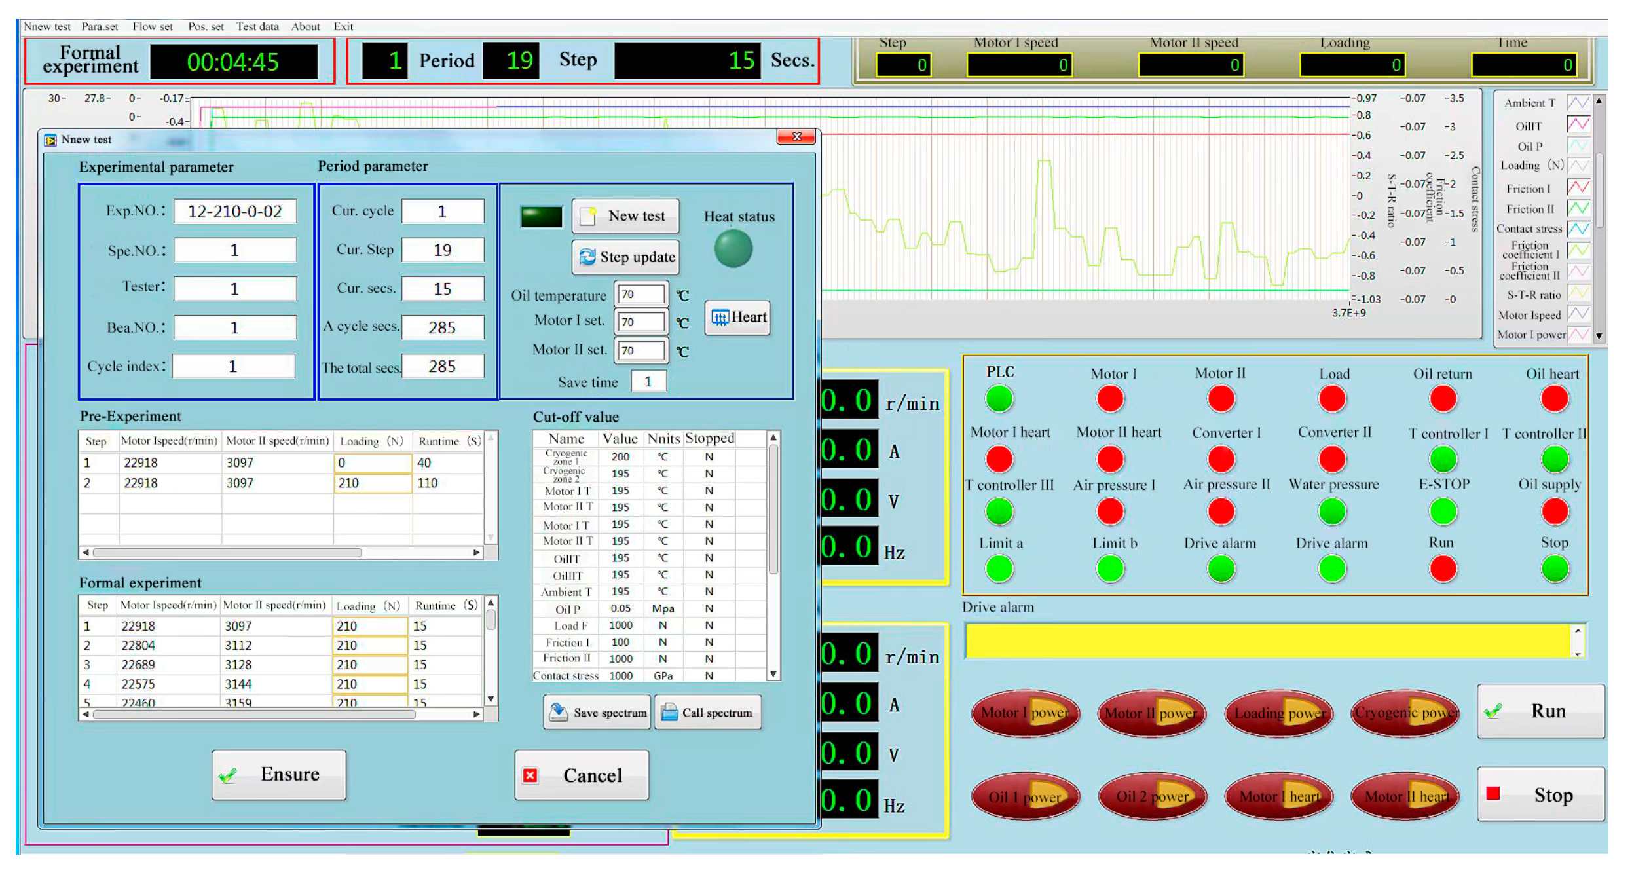Click the Ambient T legend line icon

1578,103
